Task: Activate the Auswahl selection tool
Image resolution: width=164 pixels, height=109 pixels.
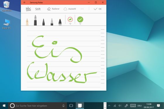Action: point(70,9)
